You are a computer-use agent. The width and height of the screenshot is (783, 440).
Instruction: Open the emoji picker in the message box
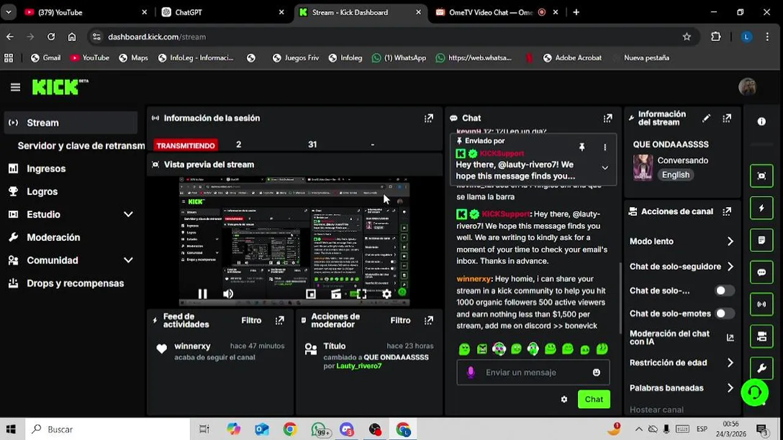(596, 372)
